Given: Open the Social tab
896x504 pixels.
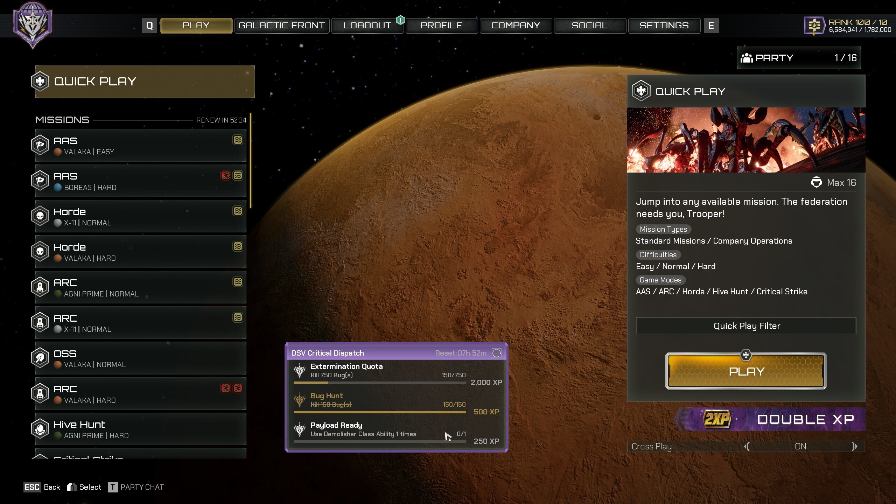Looking at the screenshot, I should (590, 26).
